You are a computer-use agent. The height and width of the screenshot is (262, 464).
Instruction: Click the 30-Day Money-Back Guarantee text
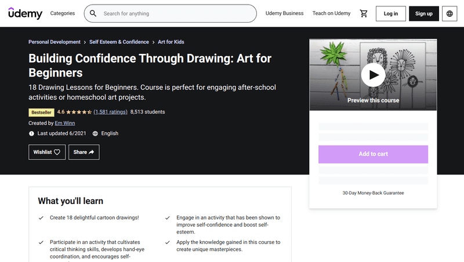(373, 193)
